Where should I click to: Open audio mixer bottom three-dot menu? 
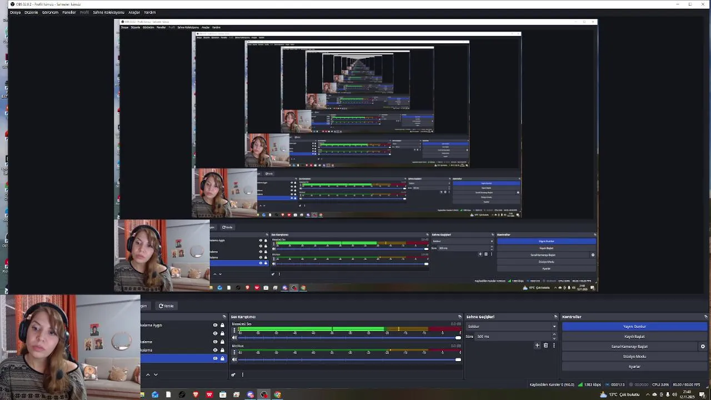pos(242,374)
